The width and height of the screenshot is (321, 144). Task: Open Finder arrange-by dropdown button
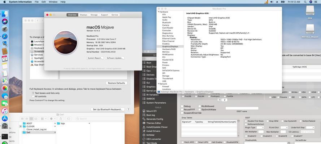click(43, 118)
